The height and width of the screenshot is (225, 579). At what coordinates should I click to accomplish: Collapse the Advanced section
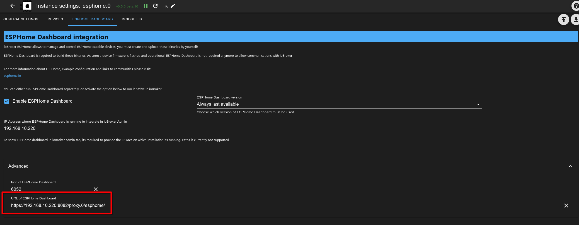570,166
